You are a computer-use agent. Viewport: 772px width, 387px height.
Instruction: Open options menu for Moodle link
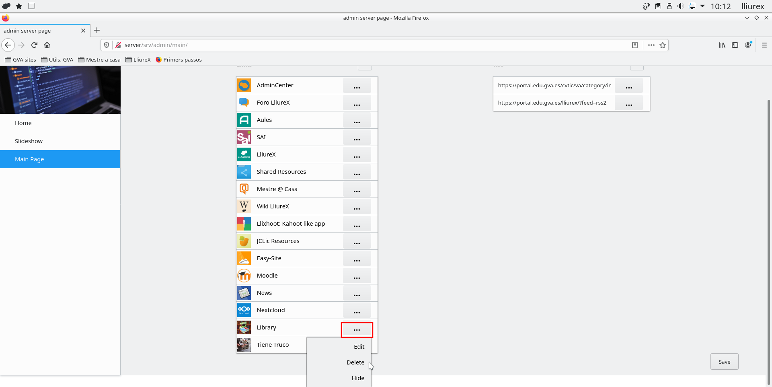tap(357, 276)
